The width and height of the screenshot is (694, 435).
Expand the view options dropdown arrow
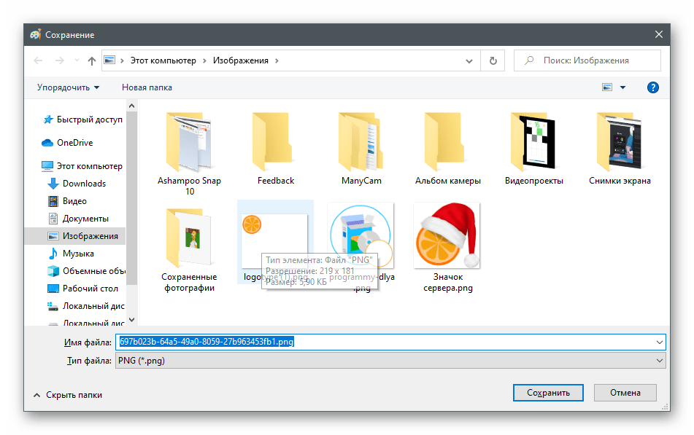coord(622,87)
